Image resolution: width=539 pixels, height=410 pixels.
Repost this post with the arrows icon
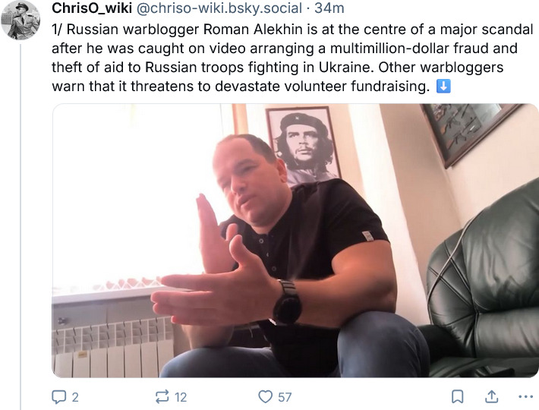[x=162, y=396]
